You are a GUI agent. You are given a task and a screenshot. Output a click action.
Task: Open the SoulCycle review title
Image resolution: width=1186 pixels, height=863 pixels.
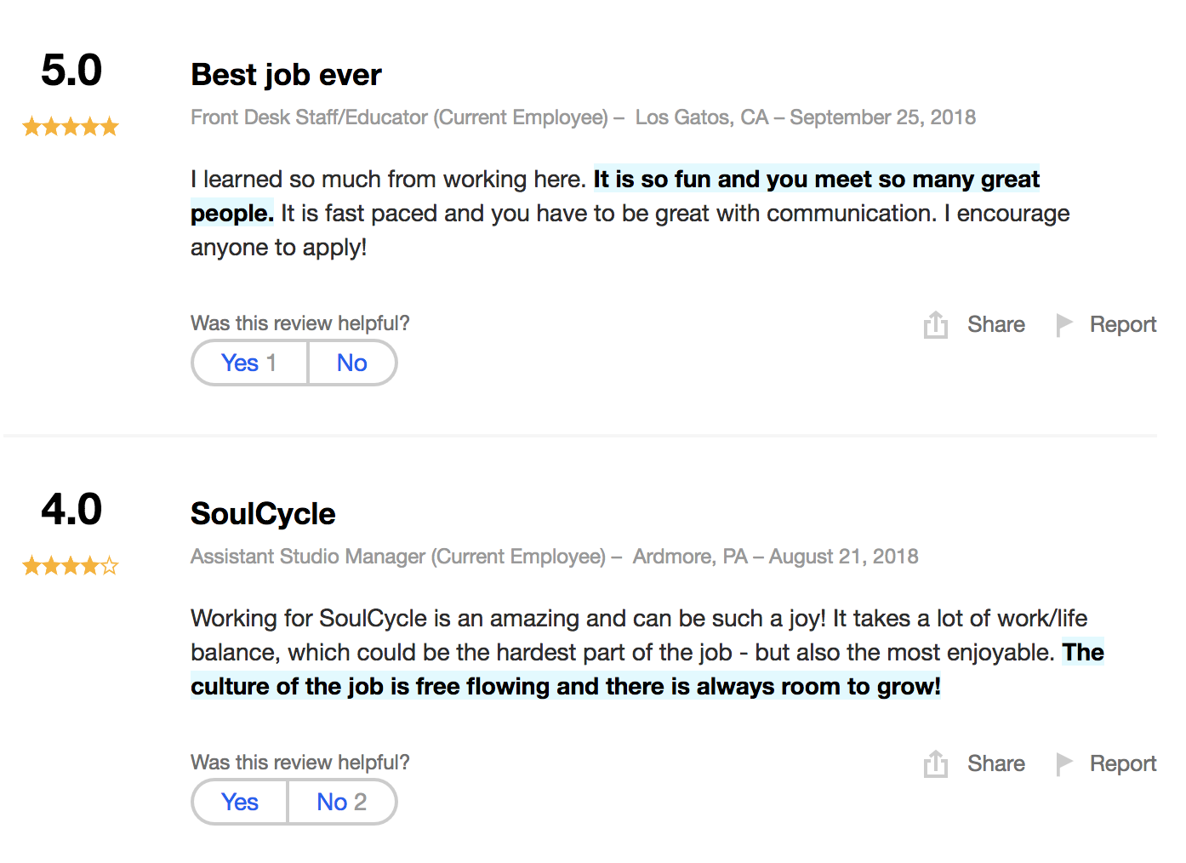click(x=263, y=514)
